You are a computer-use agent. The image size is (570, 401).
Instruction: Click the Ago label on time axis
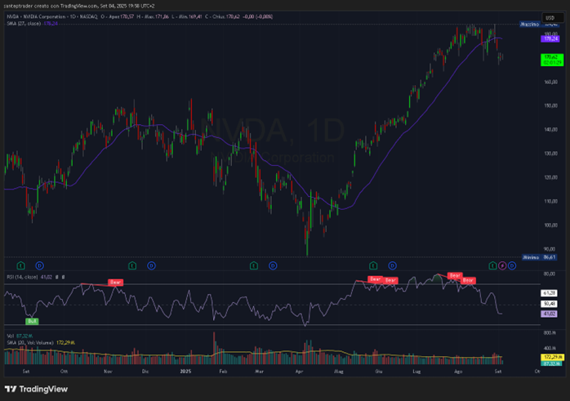click(458, 371)
